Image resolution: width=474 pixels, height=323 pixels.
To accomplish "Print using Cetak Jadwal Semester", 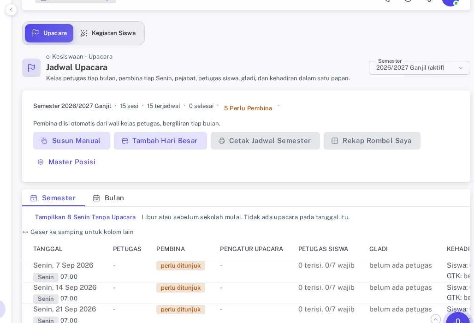I will [x=265, y=141].
